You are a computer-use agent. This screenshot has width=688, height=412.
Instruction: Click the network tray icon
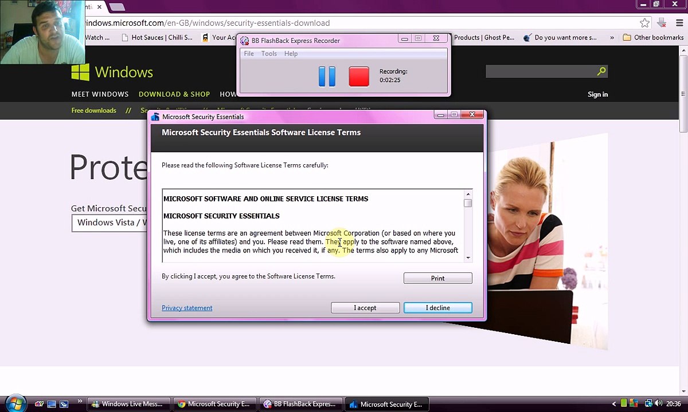pos(648,404)
